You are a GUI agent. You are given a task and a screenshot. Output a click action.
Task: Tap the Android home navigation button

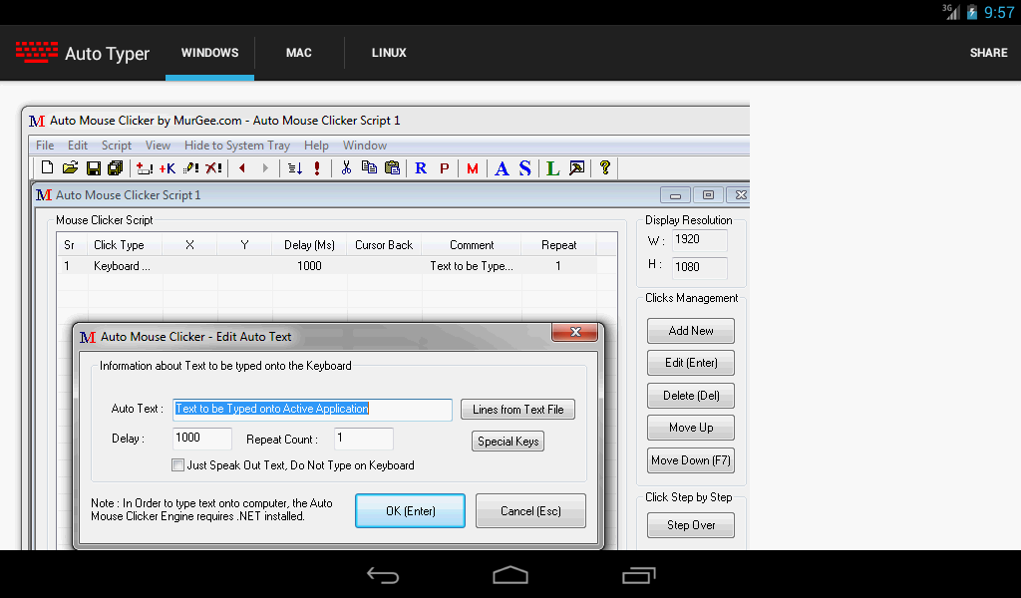coord(510,575)
